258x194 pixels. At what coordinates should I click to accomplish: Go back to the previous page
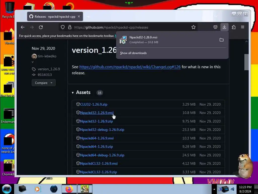click(x=23, y=27)
